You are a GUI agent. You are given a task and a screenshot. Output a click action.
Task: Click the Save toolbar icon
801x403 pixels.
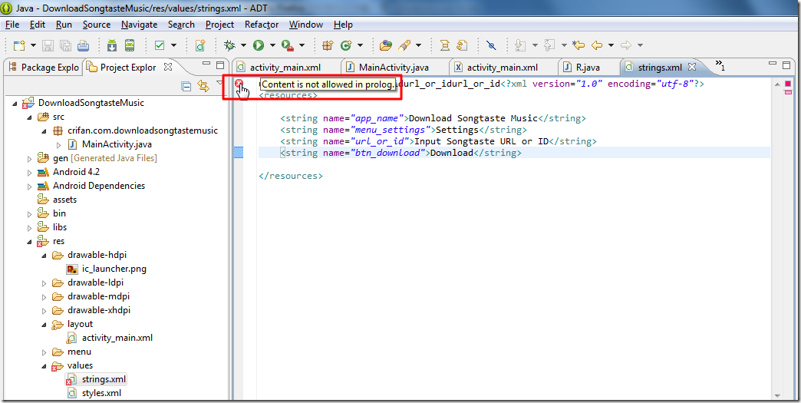click(48, 45)
